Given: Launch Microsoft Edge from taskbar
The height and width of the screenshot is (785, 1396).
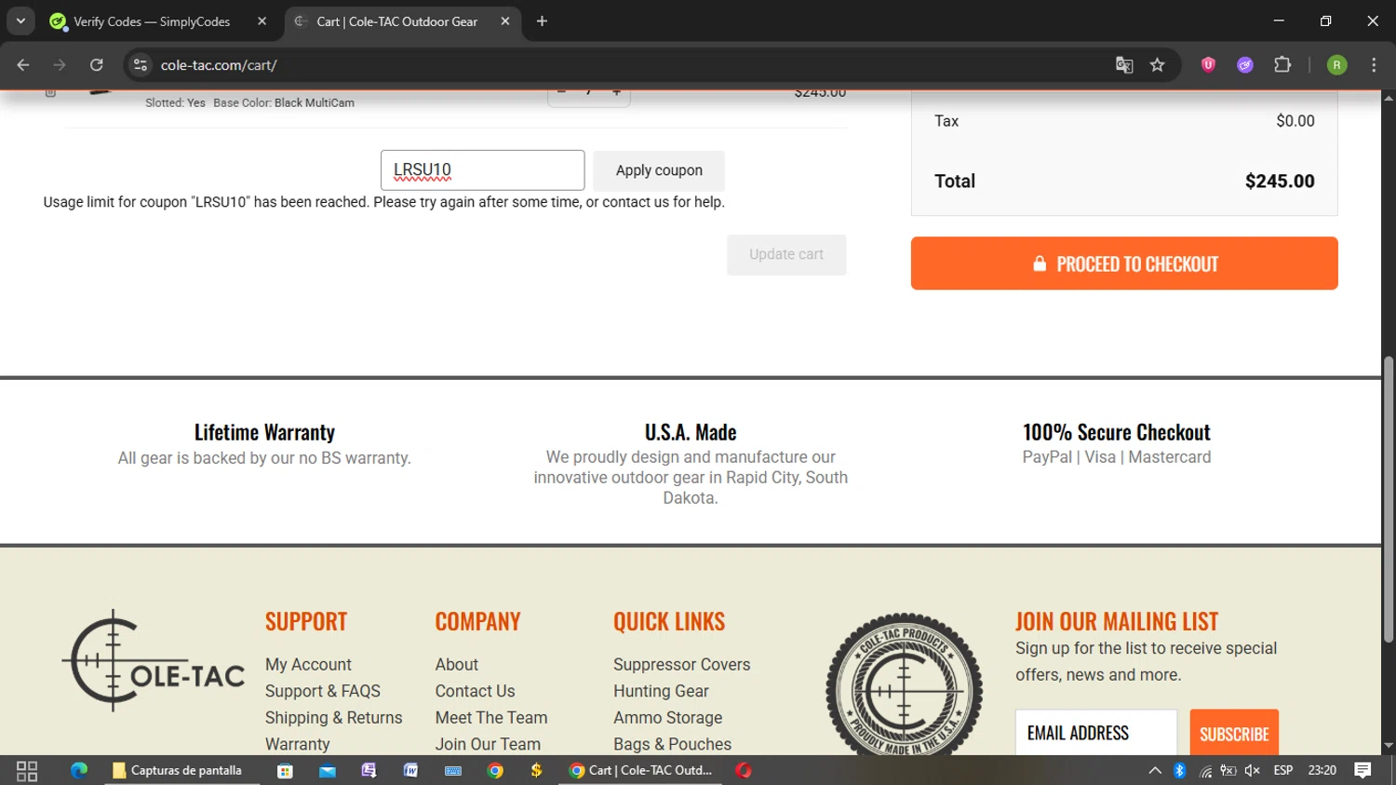Looking at the screenshot, I should [79, 770].
